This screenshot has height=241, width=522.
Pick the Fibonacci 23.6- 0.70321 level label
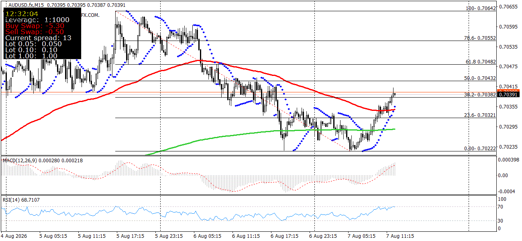tap(480, 115)
